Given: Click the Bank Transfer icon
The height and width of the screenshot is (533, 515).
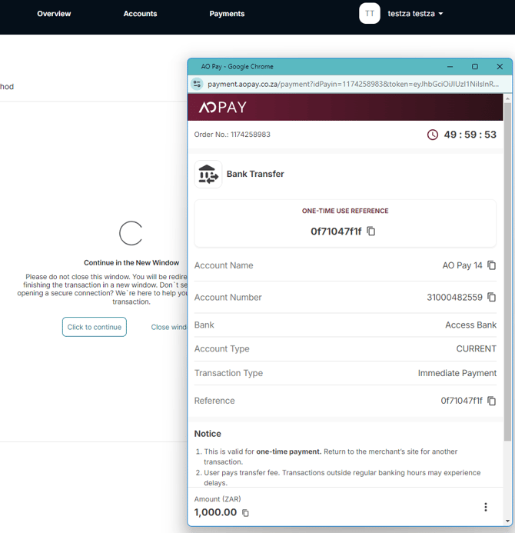Looking at the screenshot, I should point(208,174).
